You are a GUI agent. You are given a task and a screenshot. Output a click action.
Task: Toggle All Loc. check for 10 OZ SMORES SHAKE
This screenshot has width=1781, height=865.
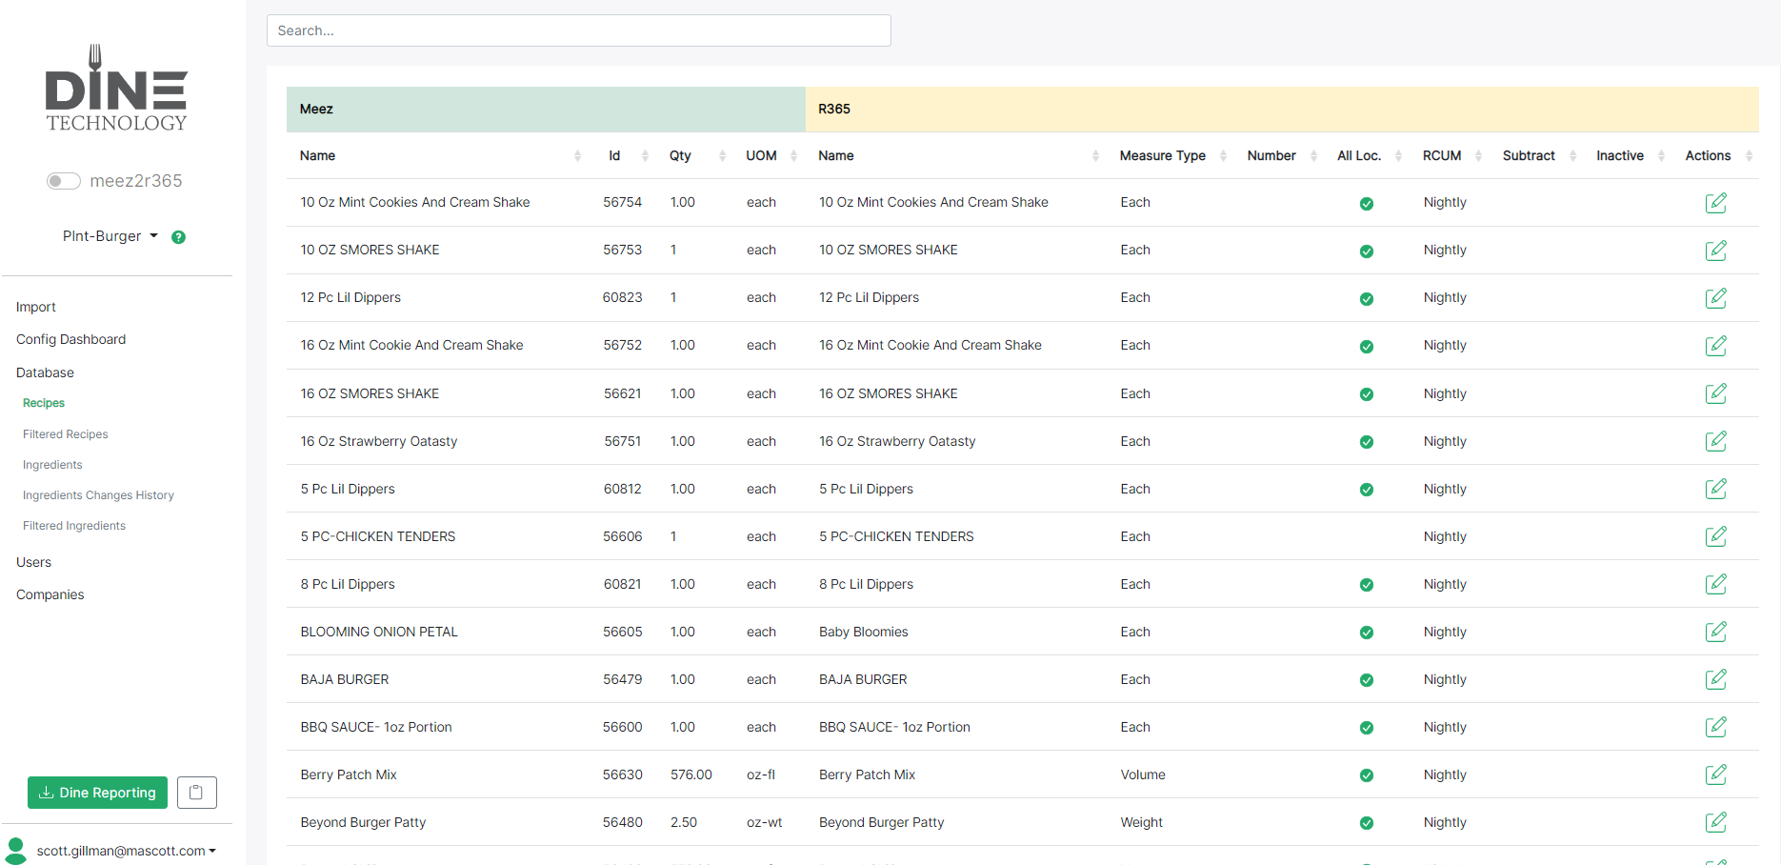(1366, 251)
